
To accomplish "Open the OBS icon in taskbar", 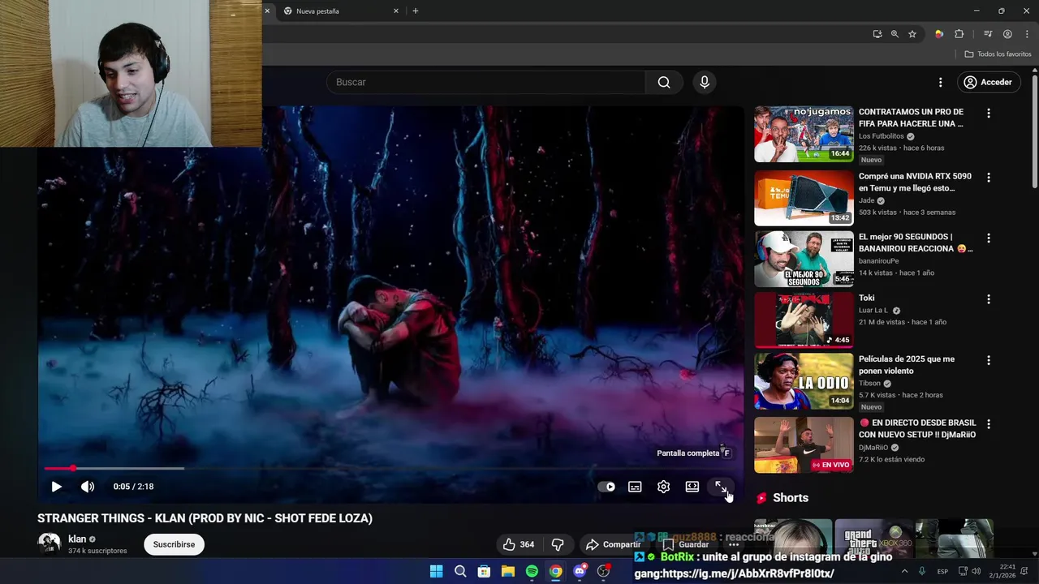I will 603,571.
